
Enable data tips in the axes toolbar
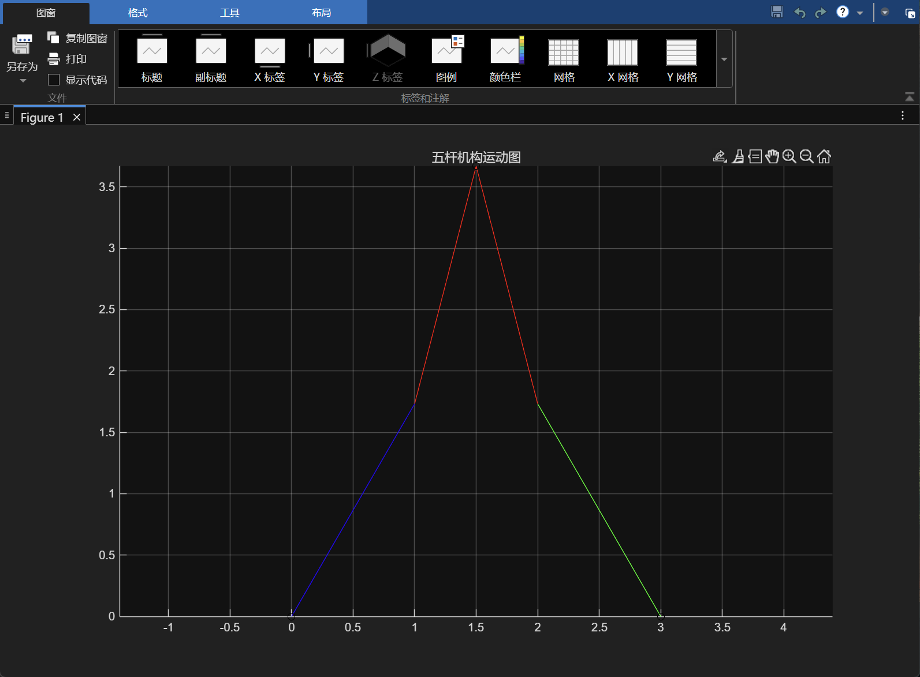755,156
